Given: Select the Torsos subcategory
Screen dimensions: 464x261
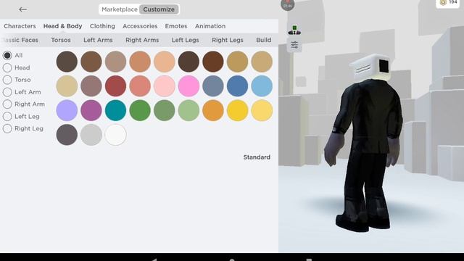Looking at the screenshot, I should coord(61,40).
